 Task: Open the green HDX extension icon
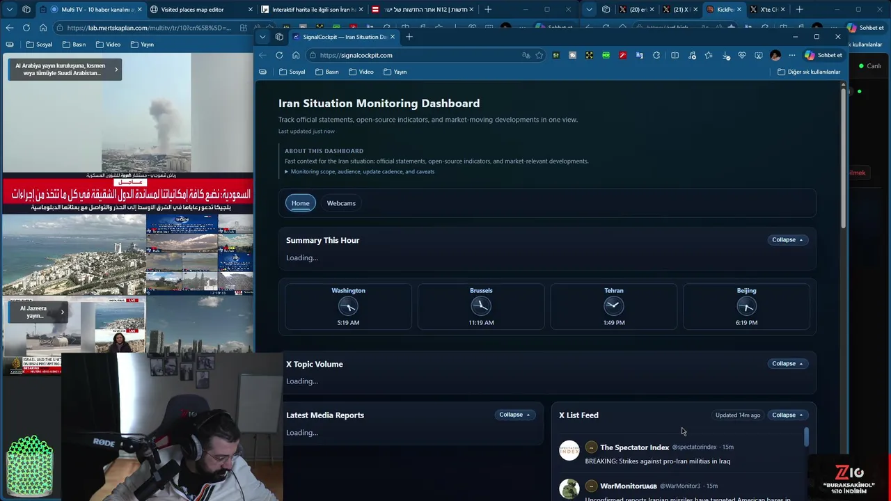point(606,55)
